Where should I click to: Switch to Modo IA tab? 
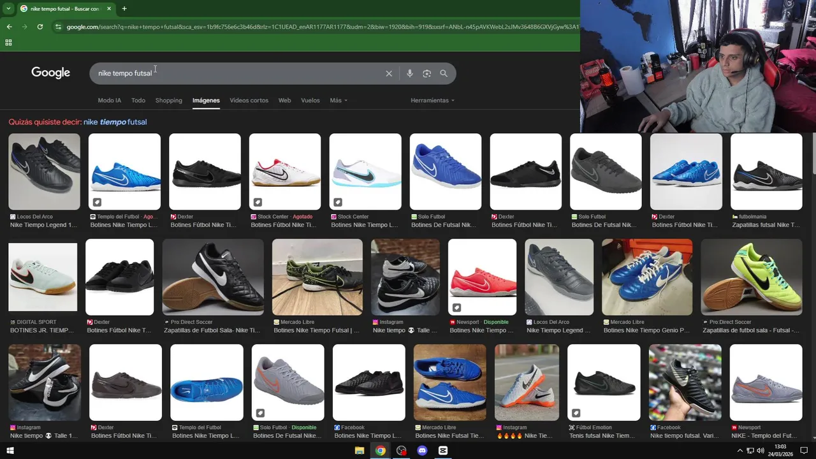click(109, 100)
